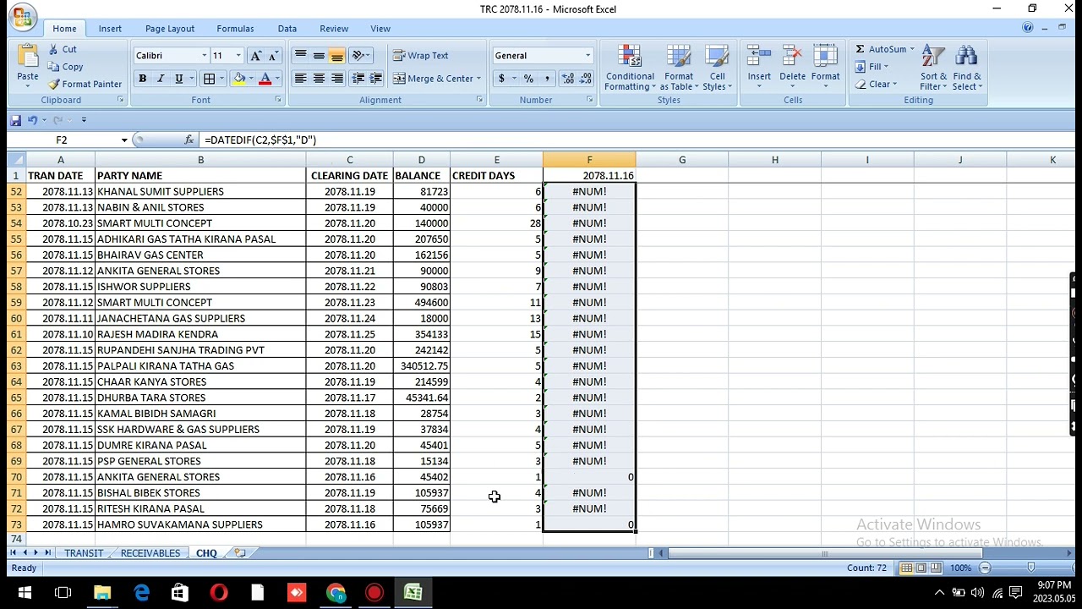
Task: Adjust the zoom slider handle
Action: coord(1030,568)
